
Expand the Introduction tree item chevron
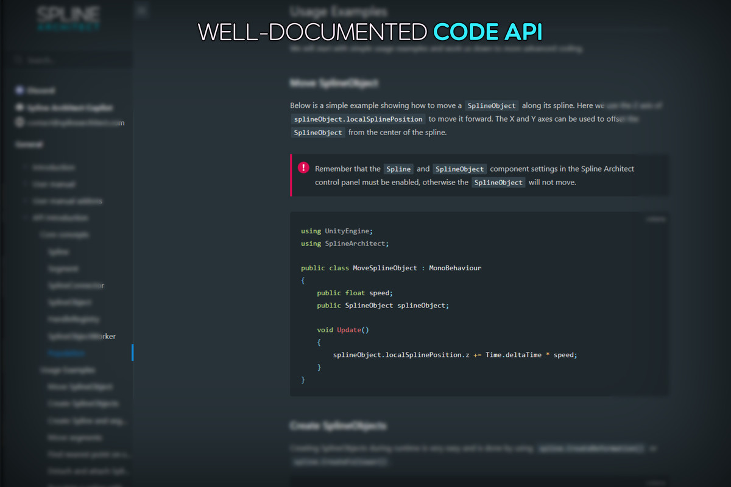(x=25, y=167)
